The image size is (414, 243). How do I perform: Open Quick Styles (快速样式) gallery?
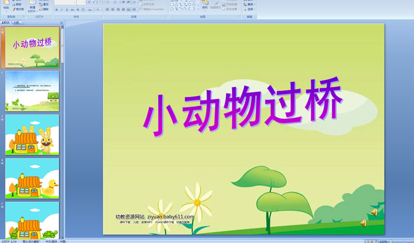click(215, 6)
